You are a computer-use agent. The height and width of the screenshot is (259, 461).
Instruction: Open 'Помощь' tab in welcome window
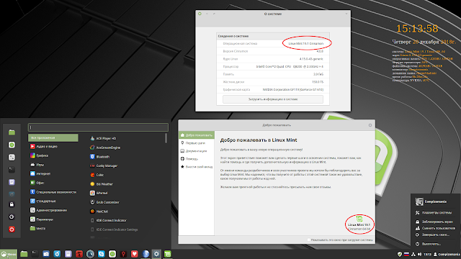coord(197,159)
